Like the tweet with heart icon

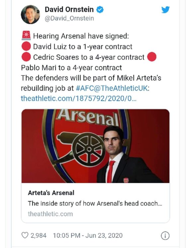[25, 235]
